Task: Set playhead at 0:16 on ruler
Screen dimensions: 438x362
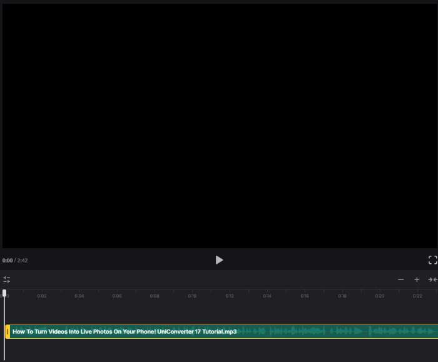Action: tap(305, 296)
